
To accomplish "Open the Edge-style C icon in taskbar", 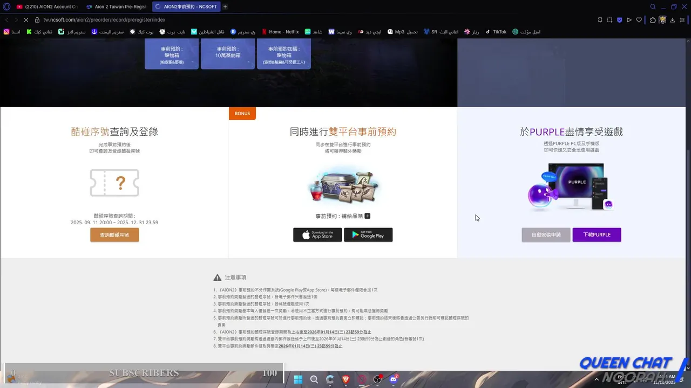I will click(x=330, y=379).
